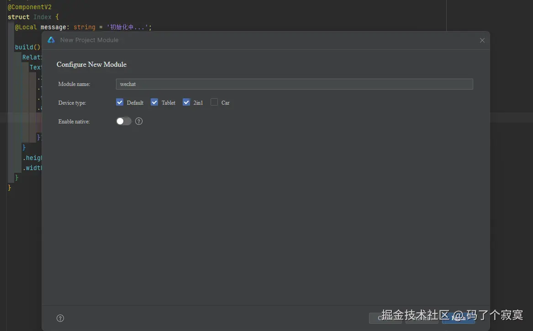Uncheck the 2in1 device type checkbox

point(186,102)
